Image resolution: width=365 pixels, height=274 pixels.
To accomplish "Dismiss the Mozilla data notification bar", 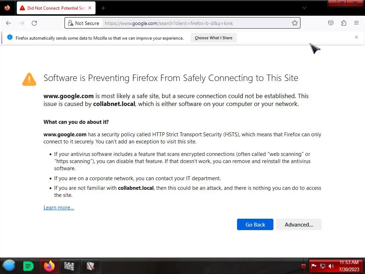I will (x=356, y=37).
